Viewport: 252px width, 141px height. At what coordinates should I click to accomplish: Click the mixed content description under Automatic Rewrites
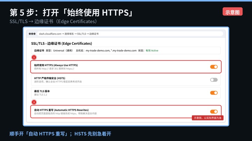(x=65, y=113)
